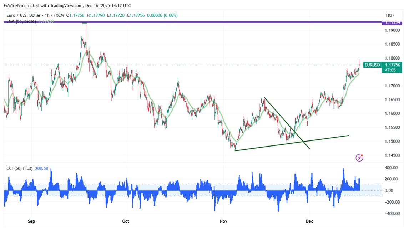This screenshot has width=404, height=230.
Task: Click the Euro / U.S. Dollar symbol title
Action: pyautogui.click(x=24, y=15)
